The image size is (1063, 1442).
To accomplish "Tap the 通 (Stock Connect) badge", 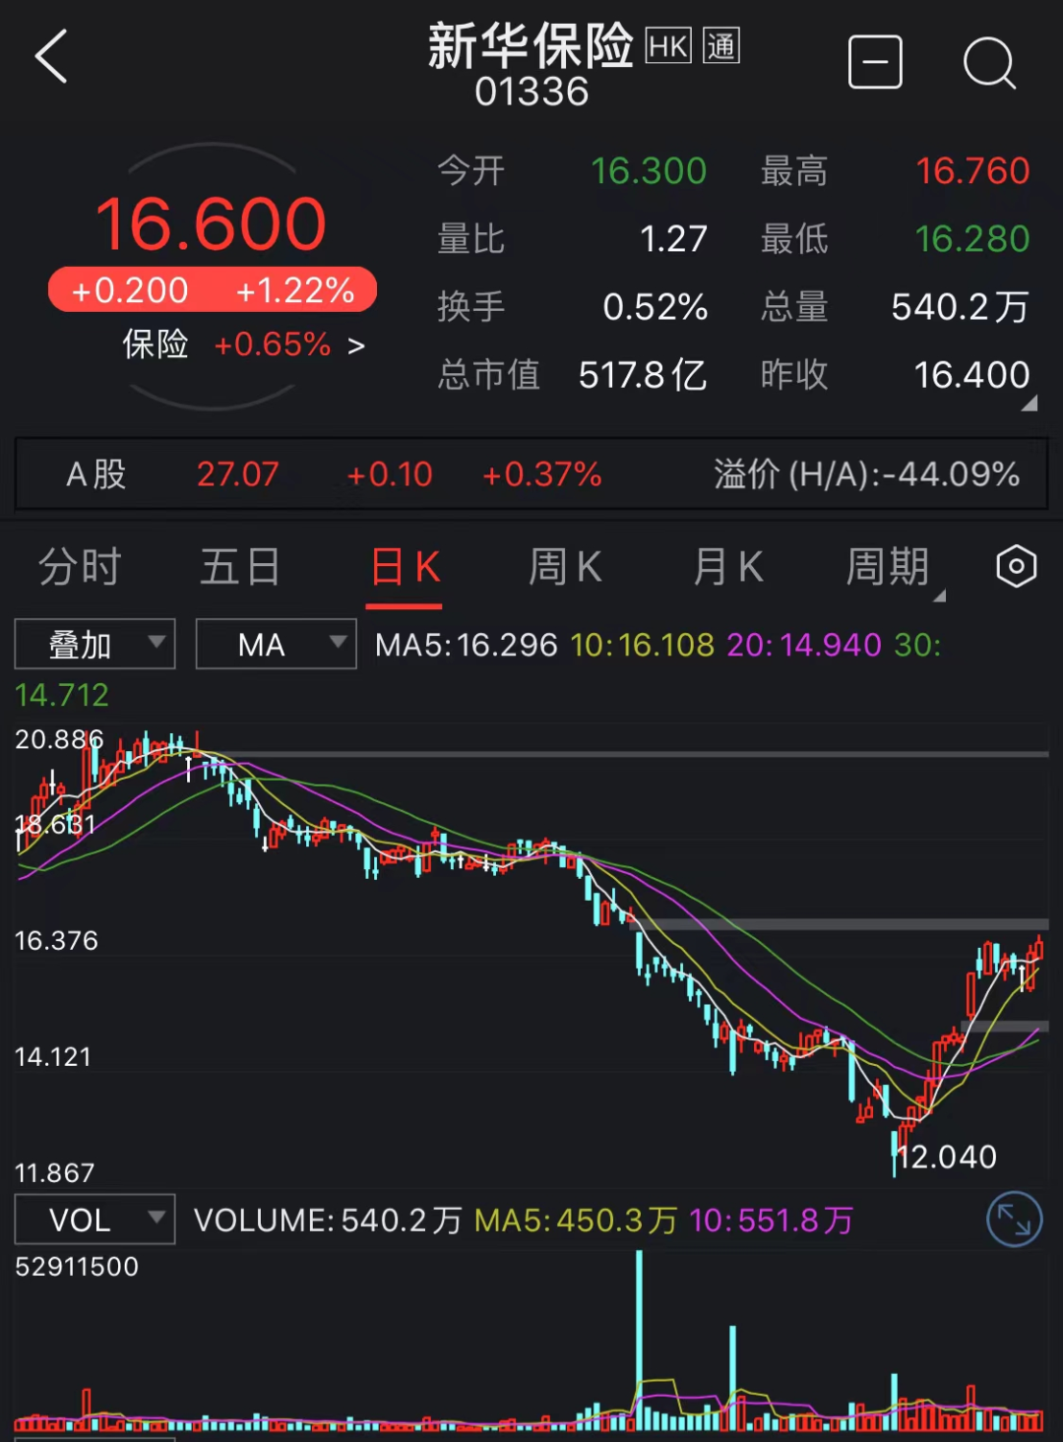I will click(x=719, y=47).
